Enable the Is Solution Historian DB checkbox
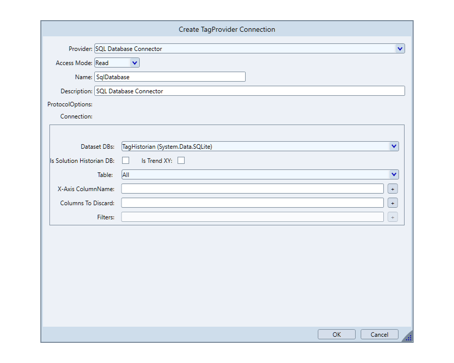 coord(126,161)
